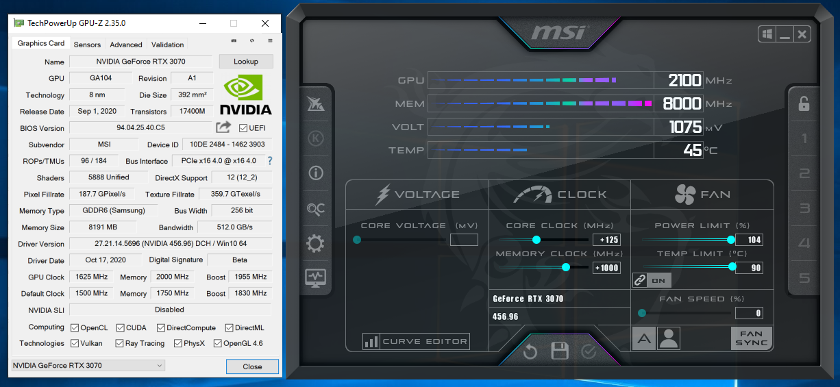Image resolution: width=840 pixels, height=387 pixels.
Task: Click the Memory Type GDDR6 (Samsung) field
Action: [113, 210]
